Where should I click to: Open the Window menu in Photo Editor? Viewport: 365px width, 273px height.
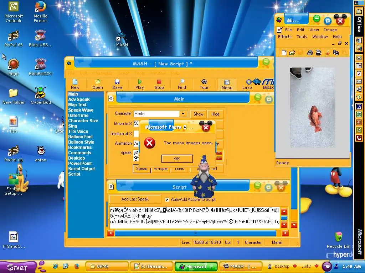pyautogui.click(x=320, y=37)
